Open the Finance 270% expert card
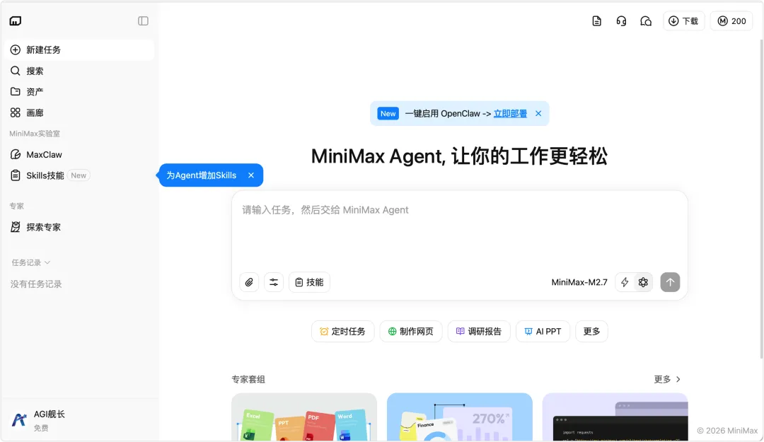 click(x=460, y=417)
